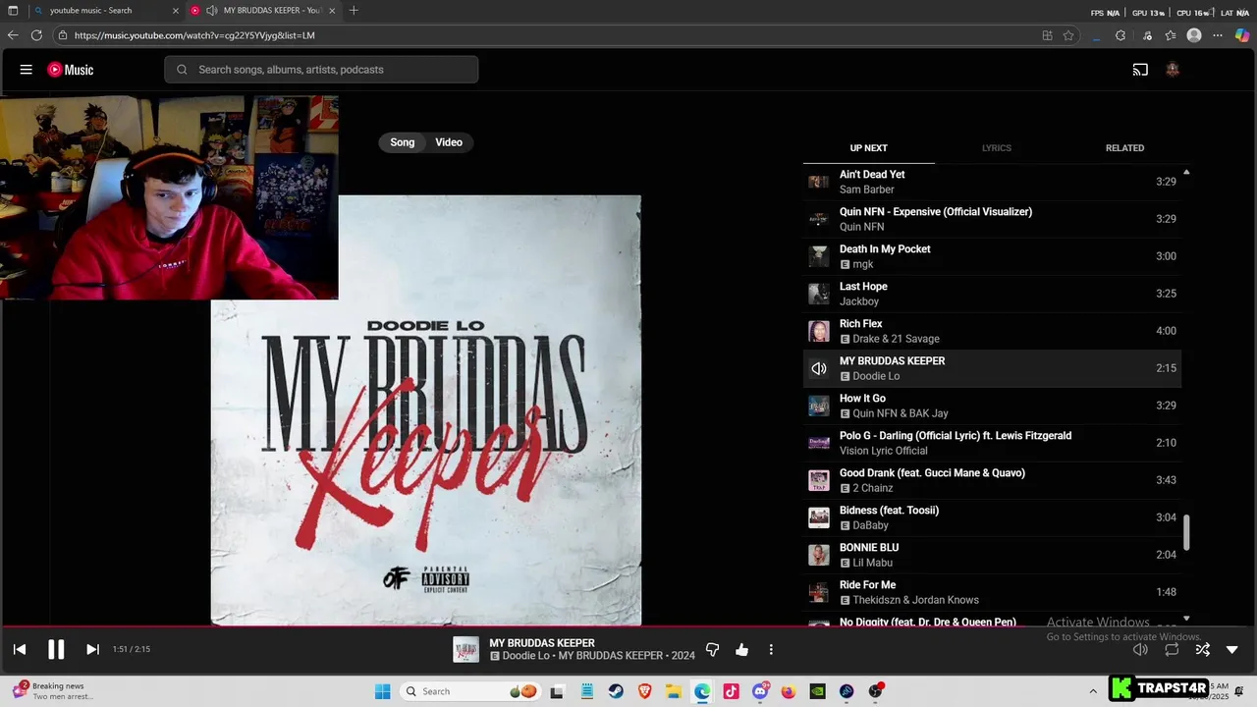Image resolution: width=1257 pixels, height=707 pixels.
Task: Show hidden system tray icons
Action: 1093,691
